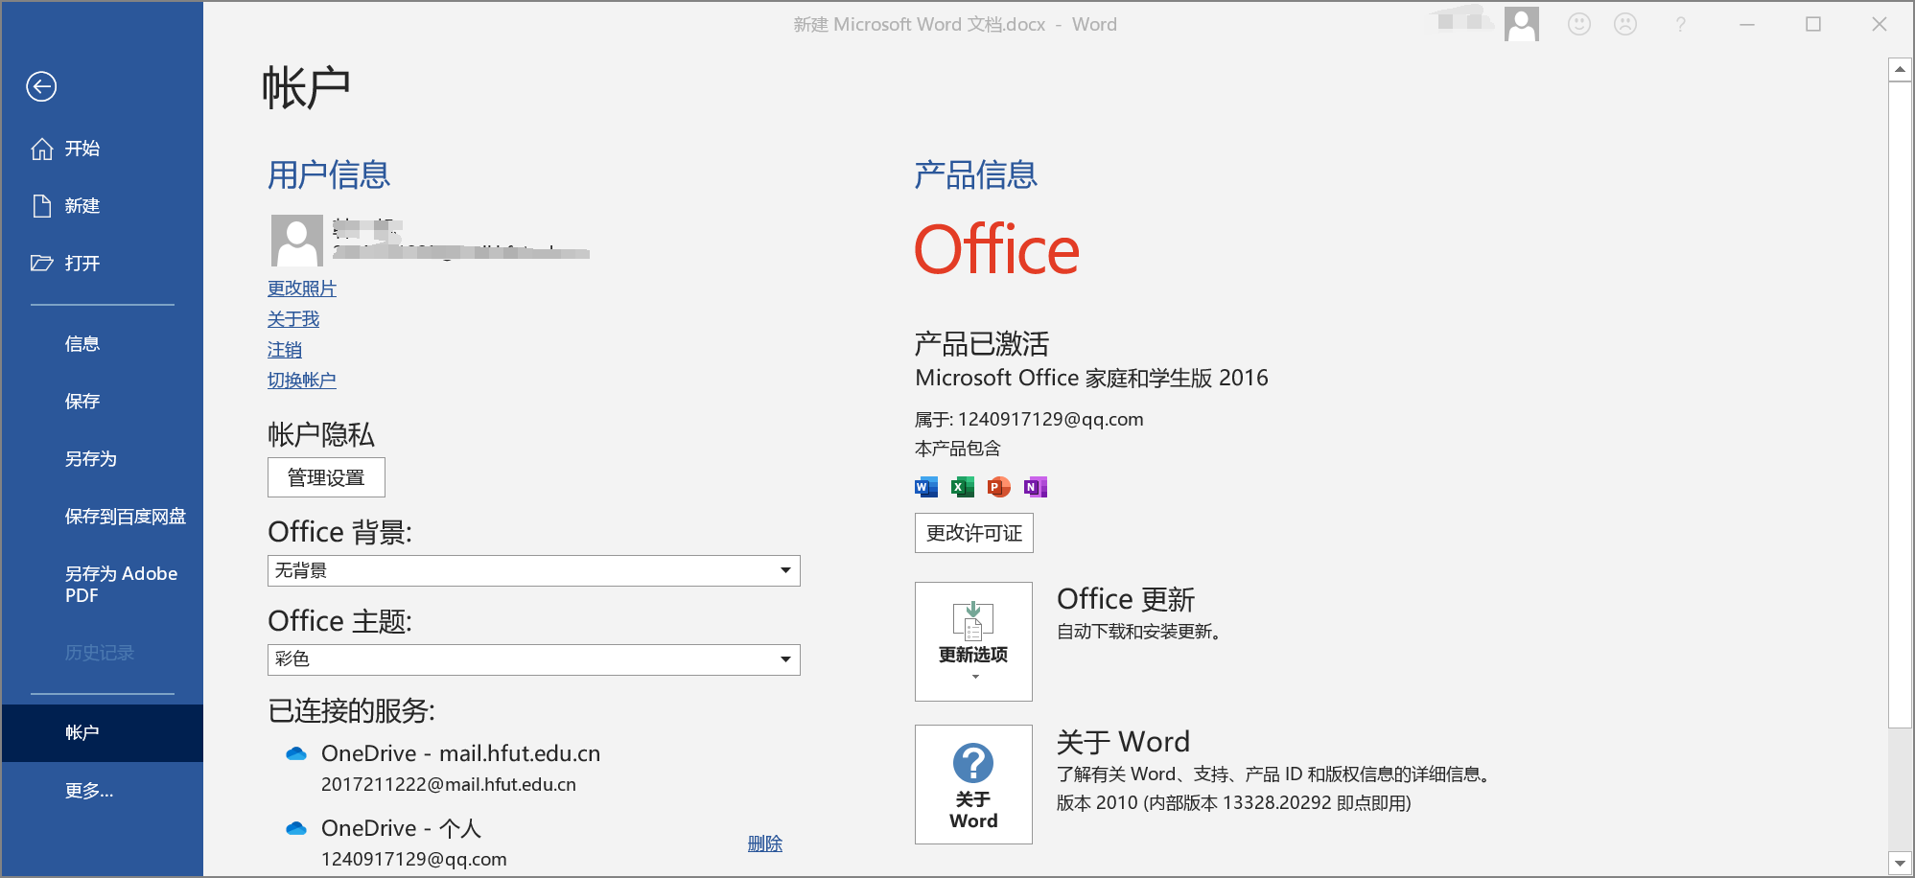
Task: Click the 1240917129@qq.com text under OneDrive 个人
Action: pos(414,859)
